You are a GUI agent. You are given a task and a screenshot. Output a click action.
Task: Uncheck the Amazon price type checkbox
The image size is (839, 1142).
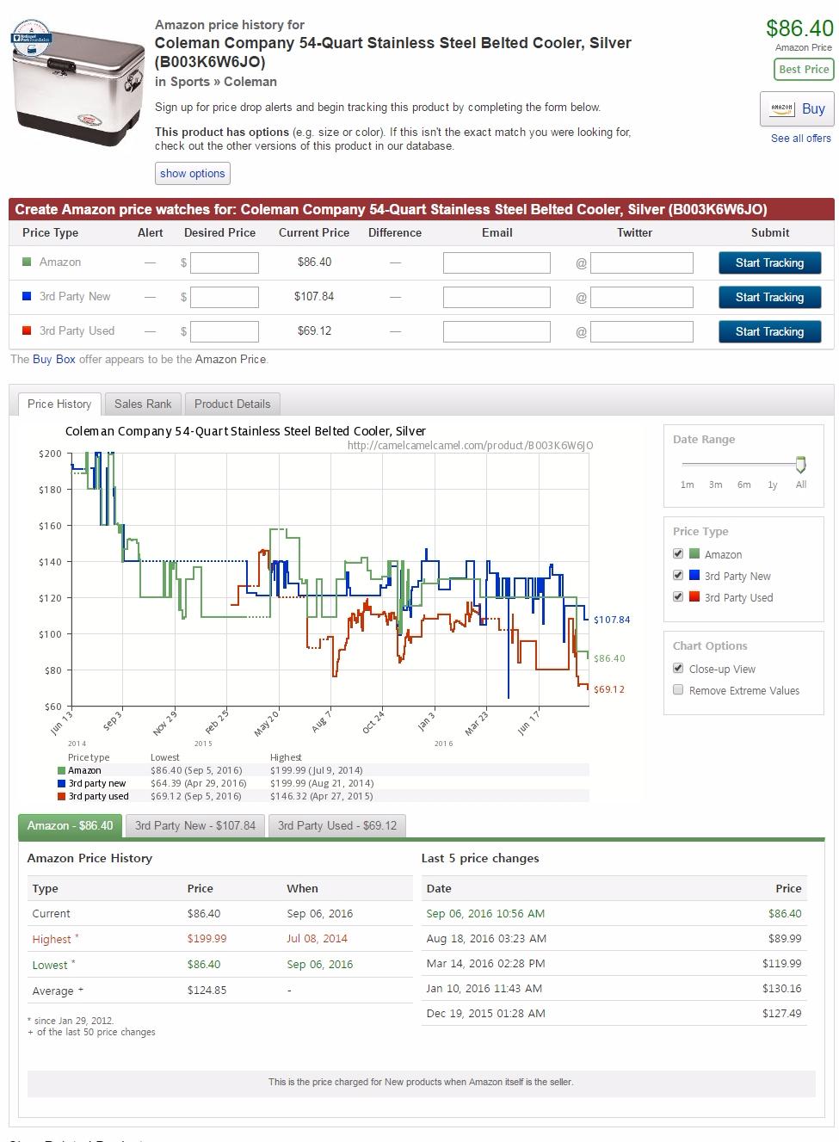pyautogui.click(x=678, y=553)
